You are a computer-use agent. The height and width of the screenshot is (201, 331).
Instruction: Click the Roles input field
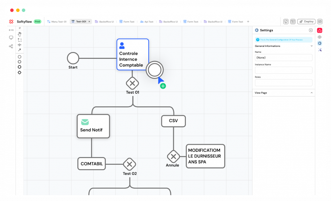point(283,83)
